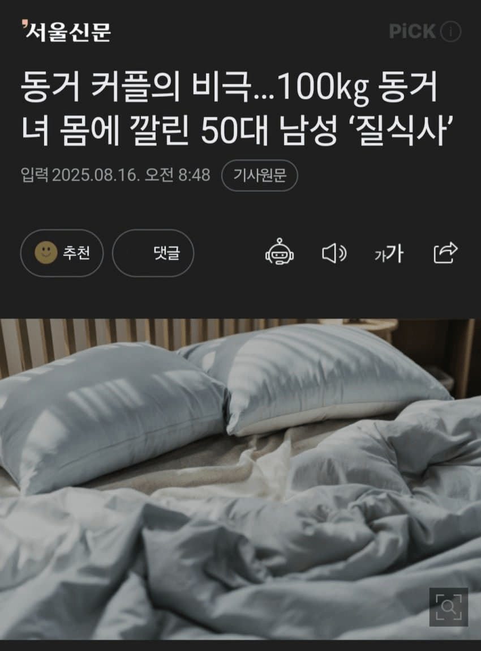The height and width of the screenshot is (651, 481).
Task: Open the bed photo thumbnail
Action: coord(240,479)
